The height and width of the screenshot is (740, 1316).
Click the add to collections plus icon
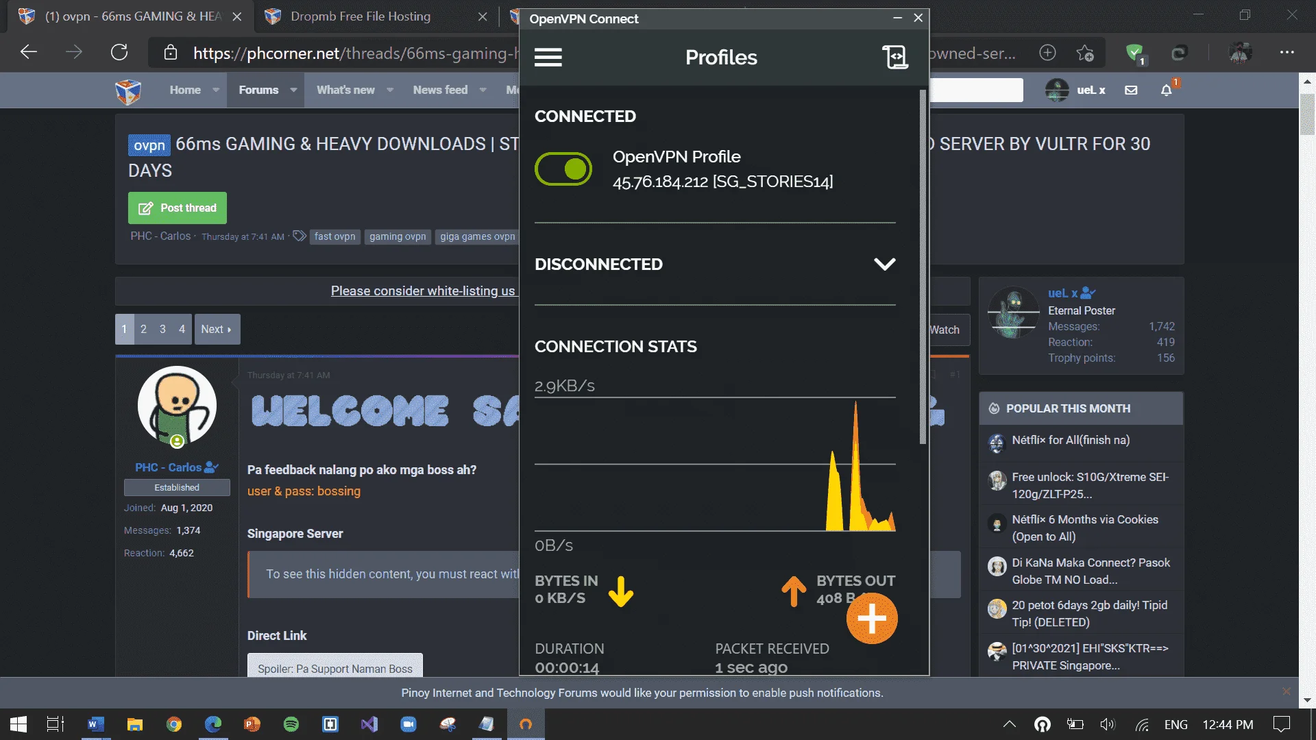(1047, 53)
